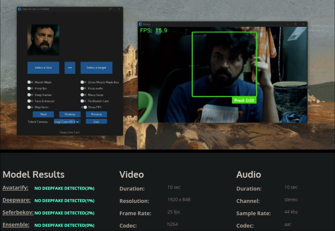The height and width of the screenshot is (231, 335).
Task: Toggle the Fix Blueish Cam switch
Action: pyautogui.click(x=83, y=101)
